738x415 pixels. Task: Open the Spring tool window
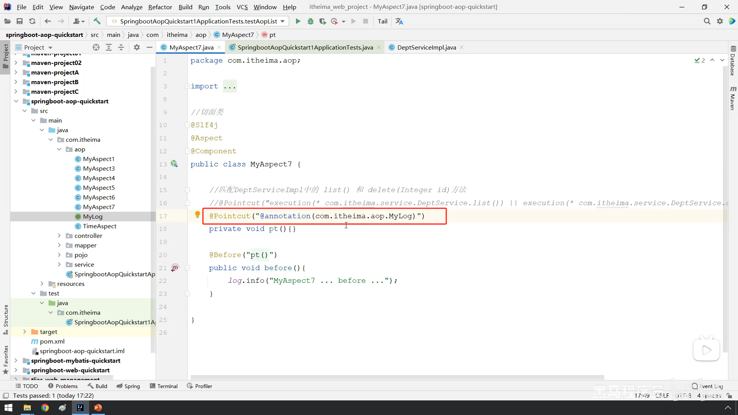[x=128, y=386]
